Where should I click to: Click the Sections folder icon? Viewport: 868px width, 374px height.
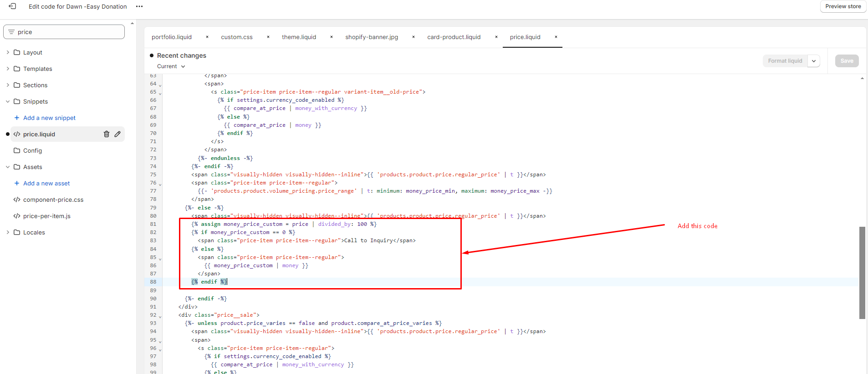17,85
